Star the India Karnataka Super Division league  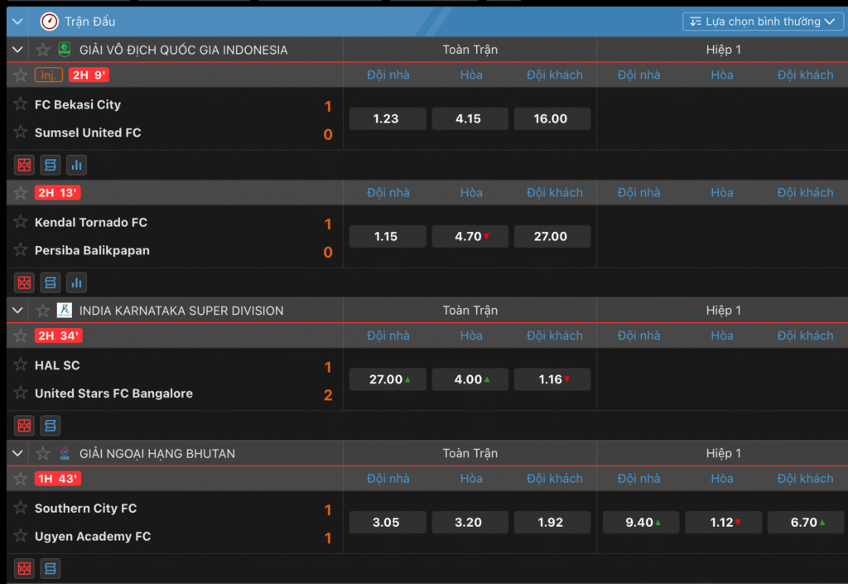[x=43, y=311]
